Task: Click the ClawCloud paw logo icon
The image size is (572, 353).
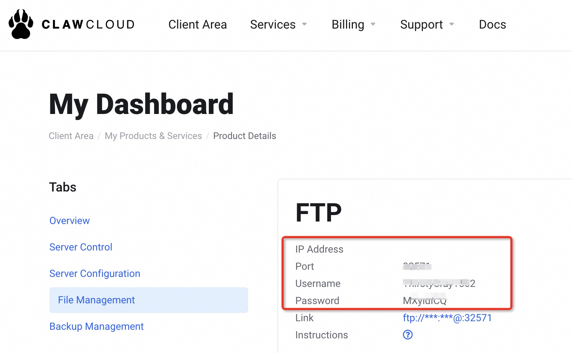Action: click(x=21, y=24)
